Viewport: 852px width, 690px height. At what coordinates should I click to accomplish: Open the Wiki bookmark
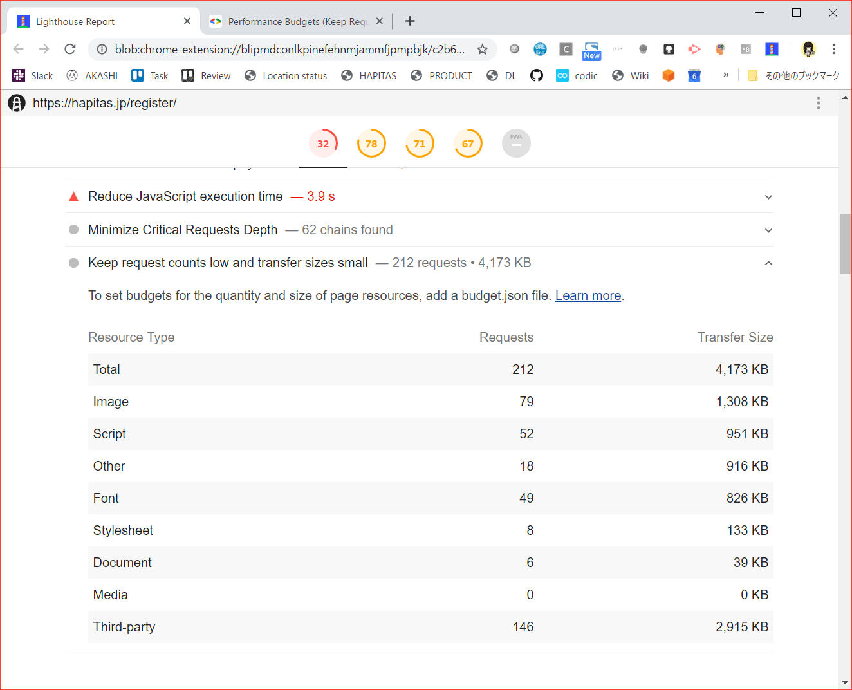pos(631,75)
